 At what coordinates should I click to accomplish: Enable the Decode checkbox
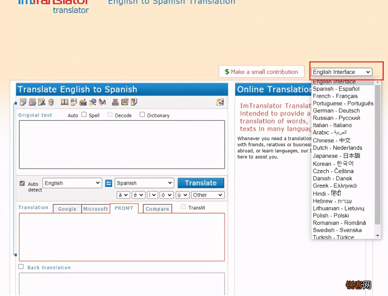click(110, 114)
